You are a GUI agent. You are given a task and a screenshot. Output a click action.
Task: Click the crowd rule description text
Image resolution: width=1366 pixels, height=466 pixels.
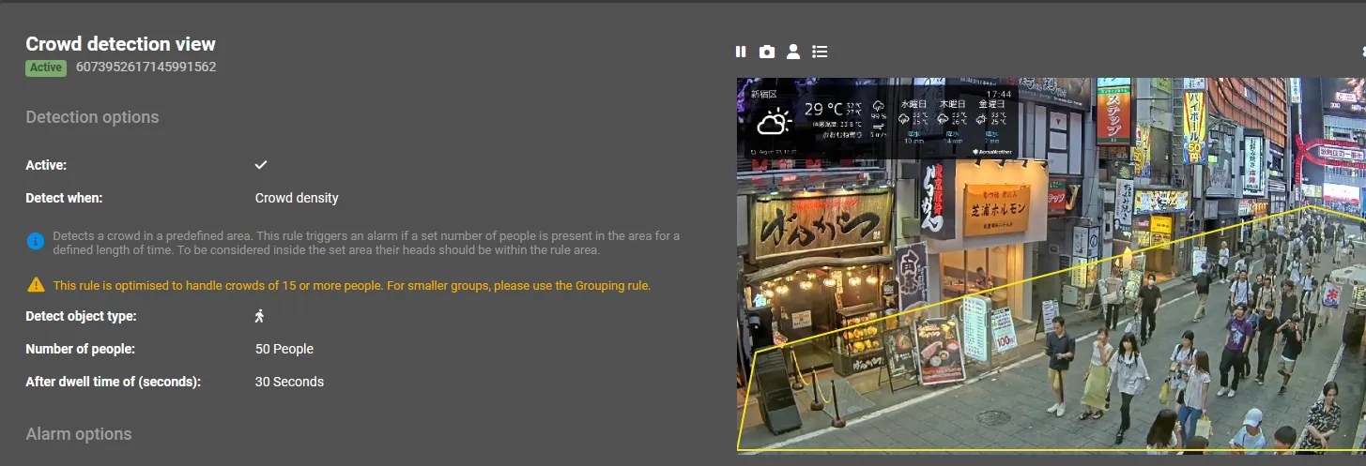point(366,243)
